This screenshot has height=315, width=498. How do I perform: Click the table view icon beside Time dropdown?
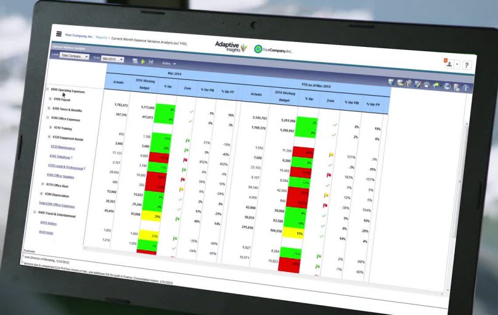tap(134, 61)
